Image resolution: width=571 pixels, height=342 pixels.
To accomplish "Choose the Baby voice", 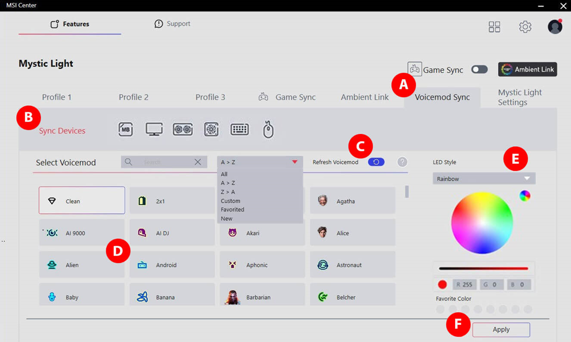I will pos(82,295).
